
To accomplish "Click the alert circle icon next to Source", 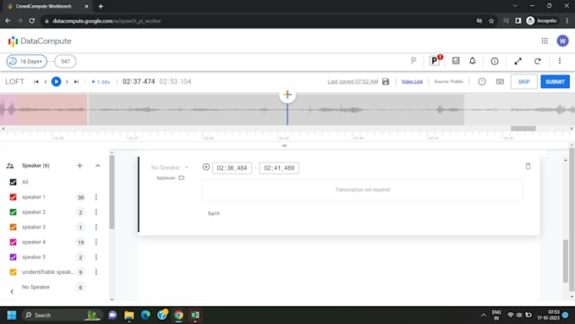I will point(482,82).
